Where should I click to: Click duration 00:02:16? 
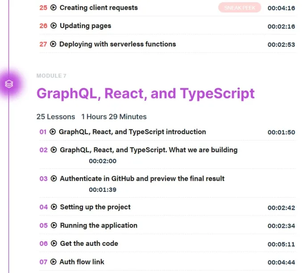click(281, 26)
